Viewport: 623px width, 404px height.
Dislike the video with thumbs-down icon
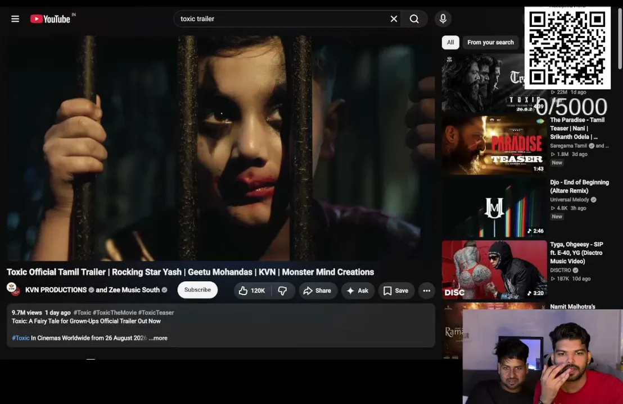(282, 291)
